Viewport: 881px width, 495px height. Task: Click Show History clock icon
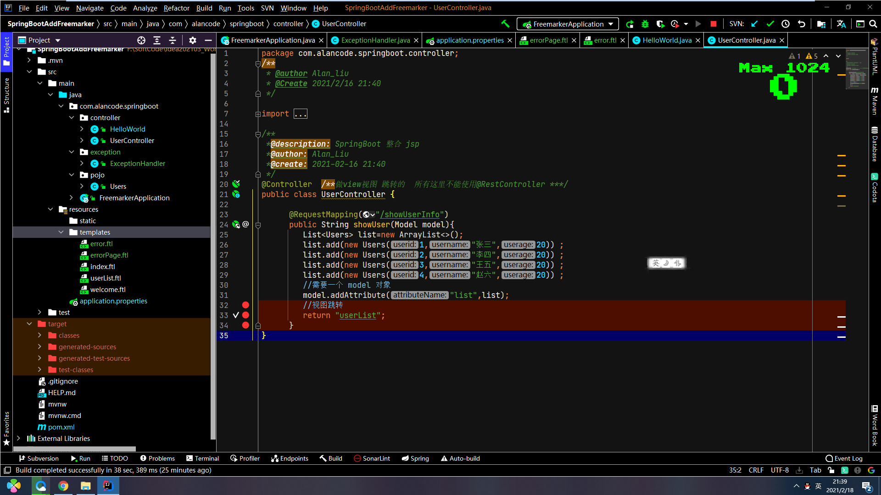pyautogui.click(x=786, y=24)
